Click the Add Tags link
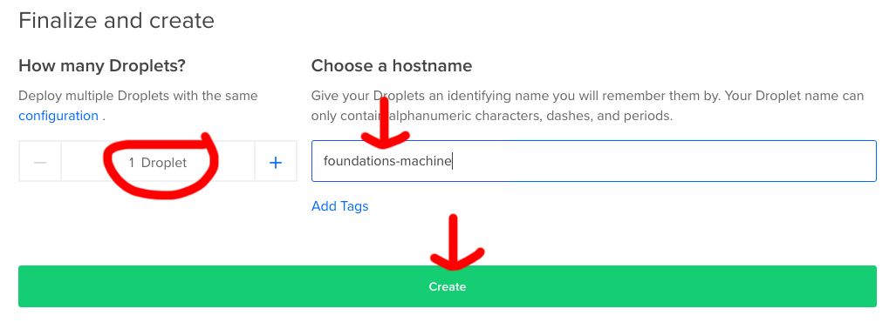The height and width of the screenshot is (329, 896). 340,205
